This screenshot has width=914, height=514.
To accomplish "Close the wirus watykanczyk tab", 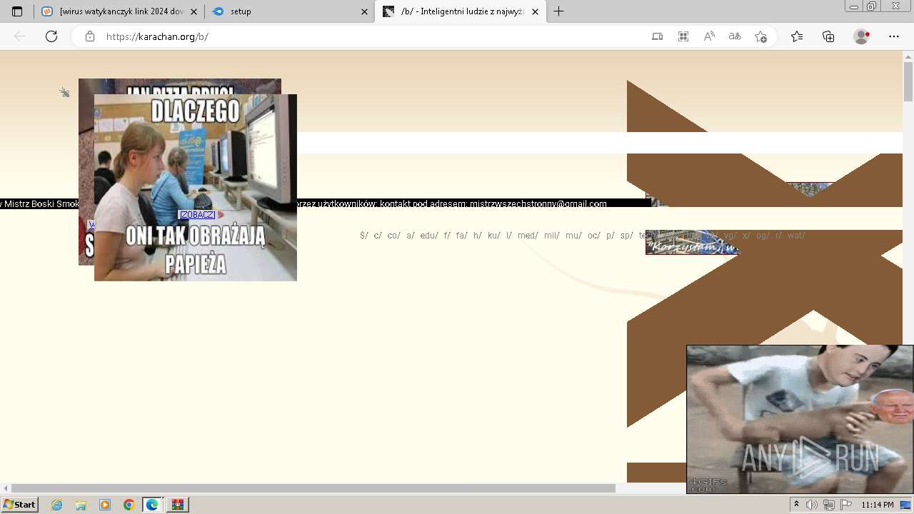I will pyautogui.click(x=194, y=11).
